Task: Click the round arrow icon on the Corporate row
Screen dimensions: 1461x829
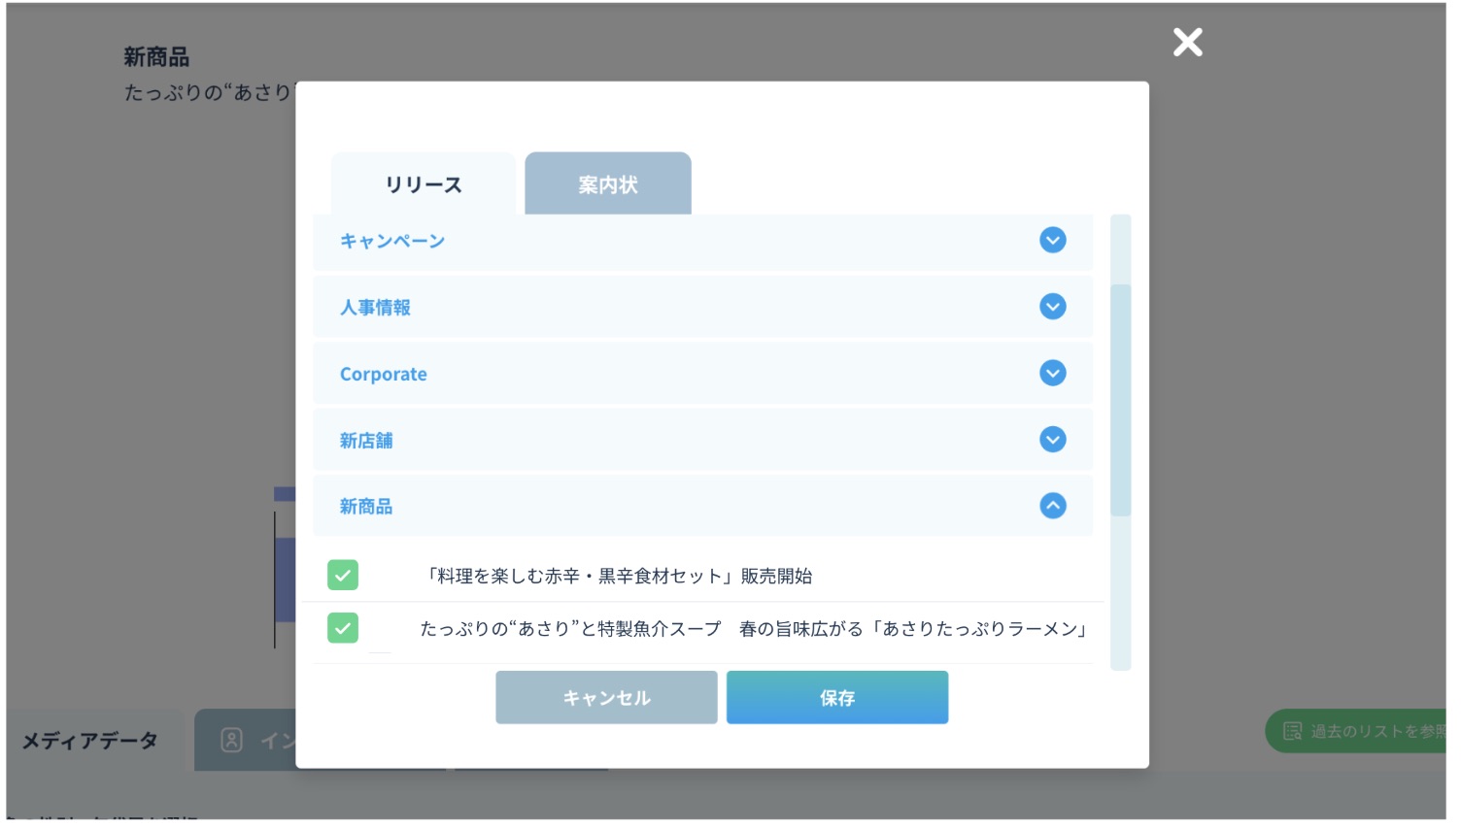Action: click(x=1052, y=373)
